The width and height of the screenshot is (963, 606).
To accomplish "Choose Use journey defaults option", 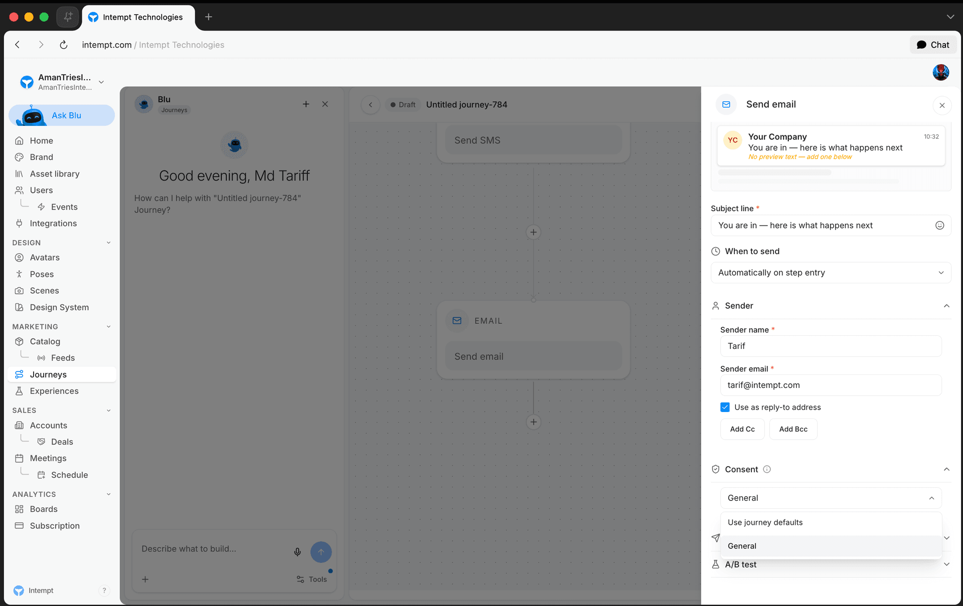I will (x=831, y=523).
